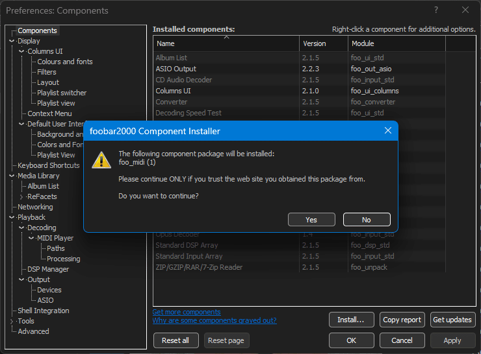Screen dimensions: 481x354
Task: Open Networking preferences page
Action: tap(35, 207)
